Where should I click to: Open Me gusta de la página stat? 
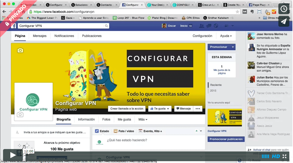pyautogui.click(x=222, y=72)
